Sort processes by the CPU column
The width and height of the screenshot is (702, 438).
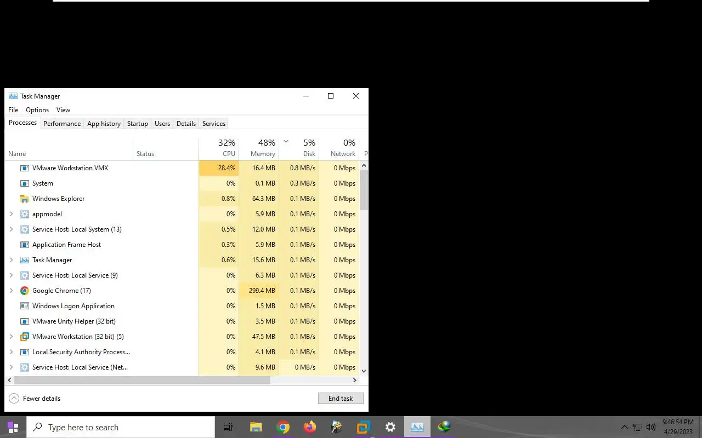tap(219, 148)
